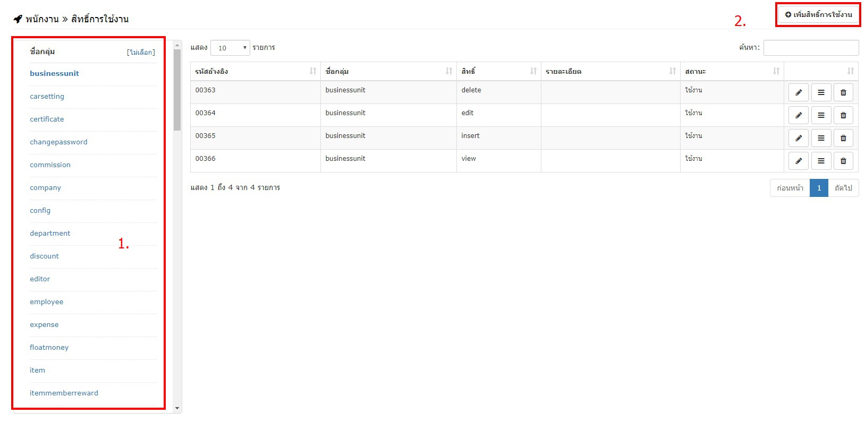This screenshot has height=422, width=865.
Task: Sort table by สถานะ column
Action: pyautogui.click(x=732, y=71)
